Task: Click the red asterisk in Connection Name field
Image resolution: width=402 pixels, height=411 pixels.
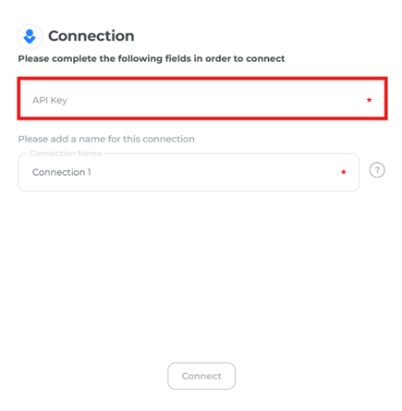Action: [x=343, y=172]
